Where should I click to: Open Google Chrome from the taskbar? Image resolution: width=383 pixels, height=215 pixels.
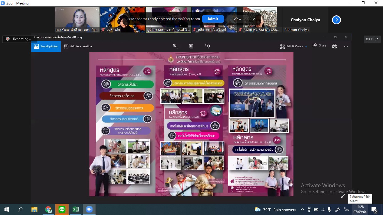click(x=48, y=209)
